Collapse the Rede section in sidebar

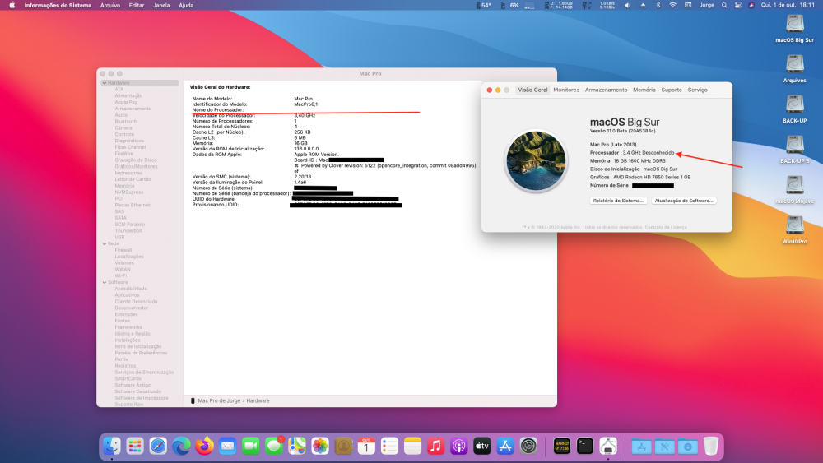point(105,243)
